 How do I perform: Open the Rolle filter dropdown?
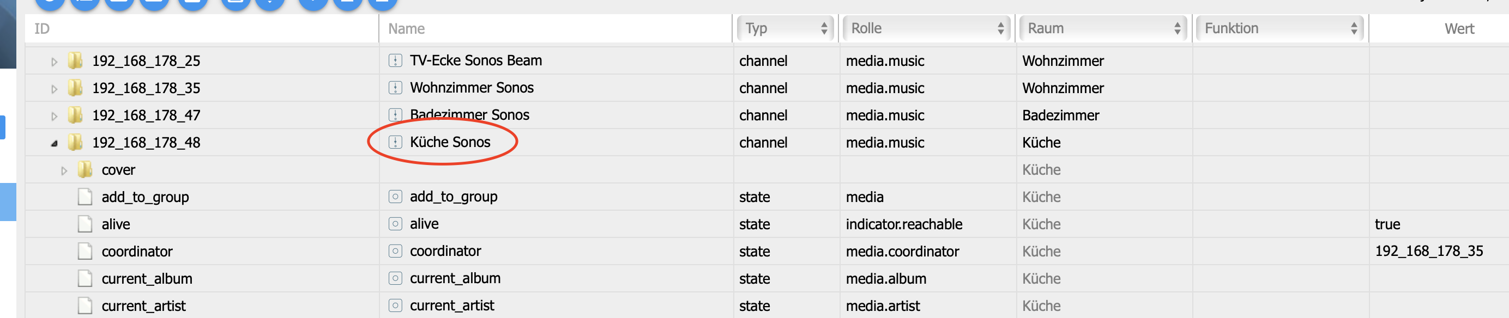(x=926, y=28)
